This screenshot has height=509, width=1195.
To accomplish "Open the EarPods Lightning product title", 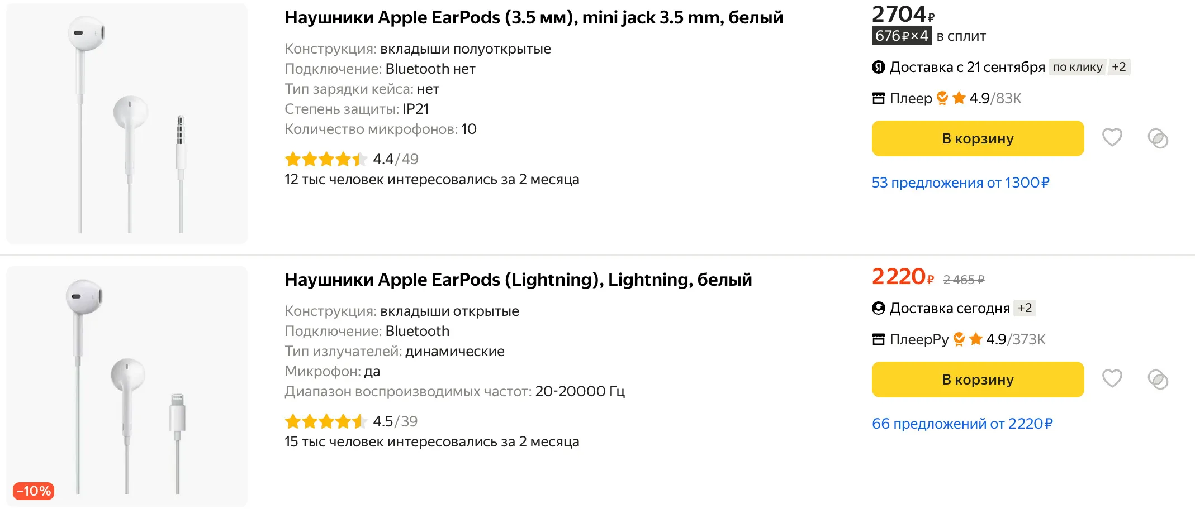I will pos(518,280).
